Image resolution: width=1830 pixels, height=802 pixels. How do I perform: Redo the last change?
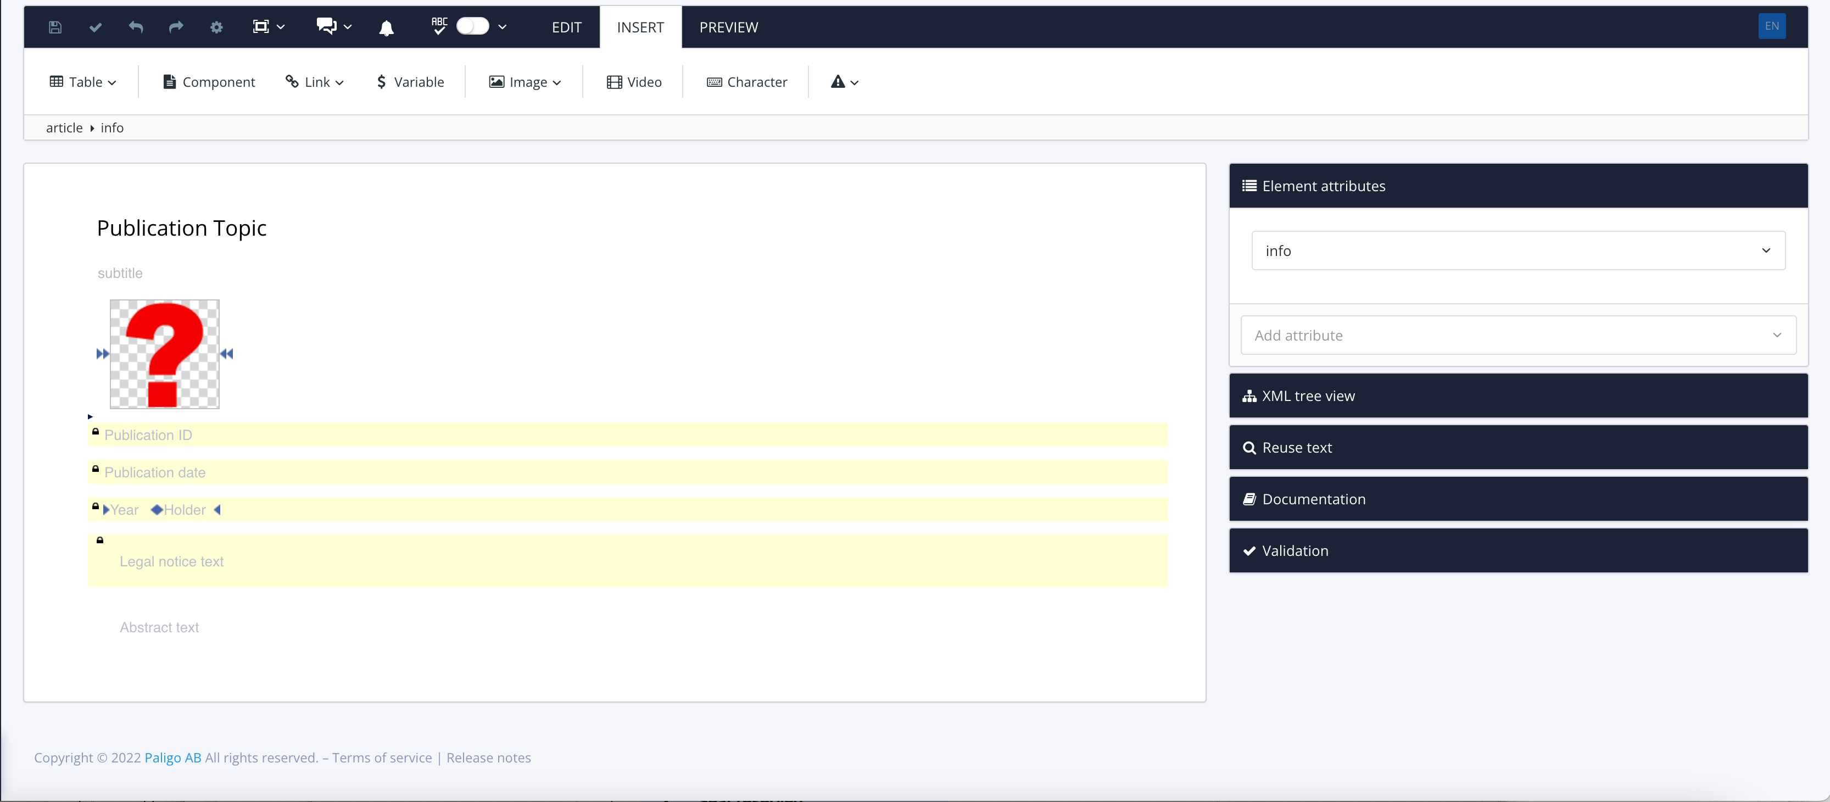175,27
